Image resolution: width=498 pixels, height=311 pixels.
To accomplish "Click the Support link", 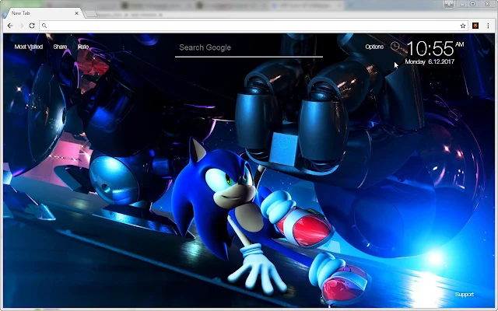I will pyautogui.click(x=464, y=295).
